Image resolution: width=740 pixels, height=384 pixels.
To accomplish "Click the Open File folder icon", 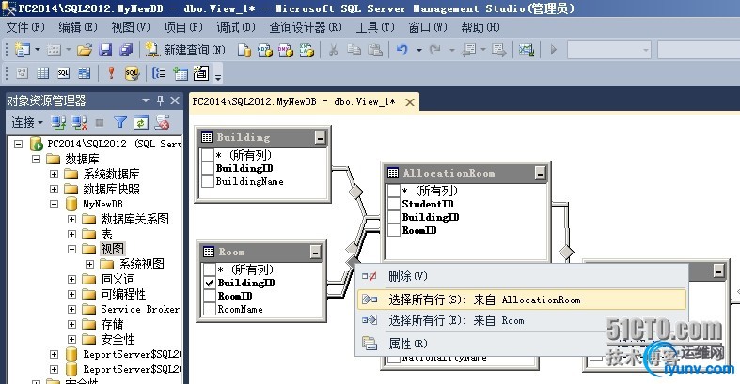I will [85, 50].
